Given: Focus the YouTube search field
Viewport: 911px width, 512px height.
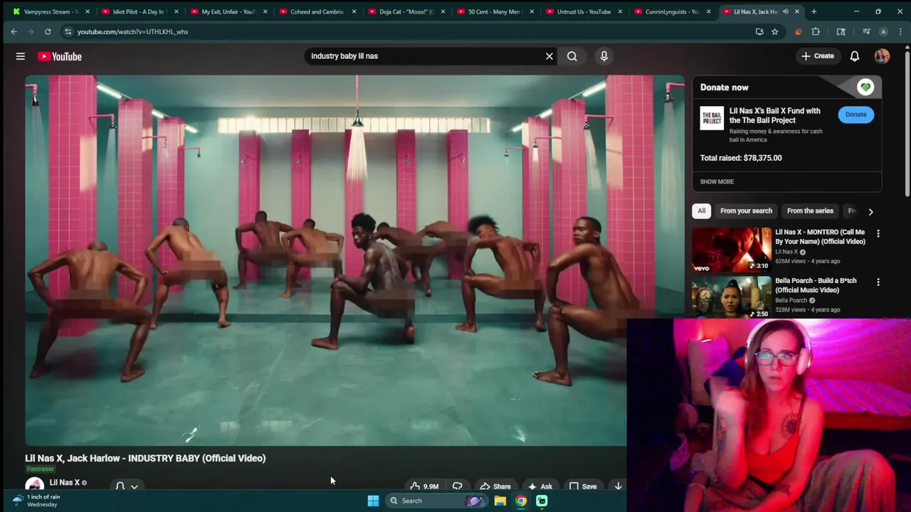Looking at the screenshot, I should (423, 56).
